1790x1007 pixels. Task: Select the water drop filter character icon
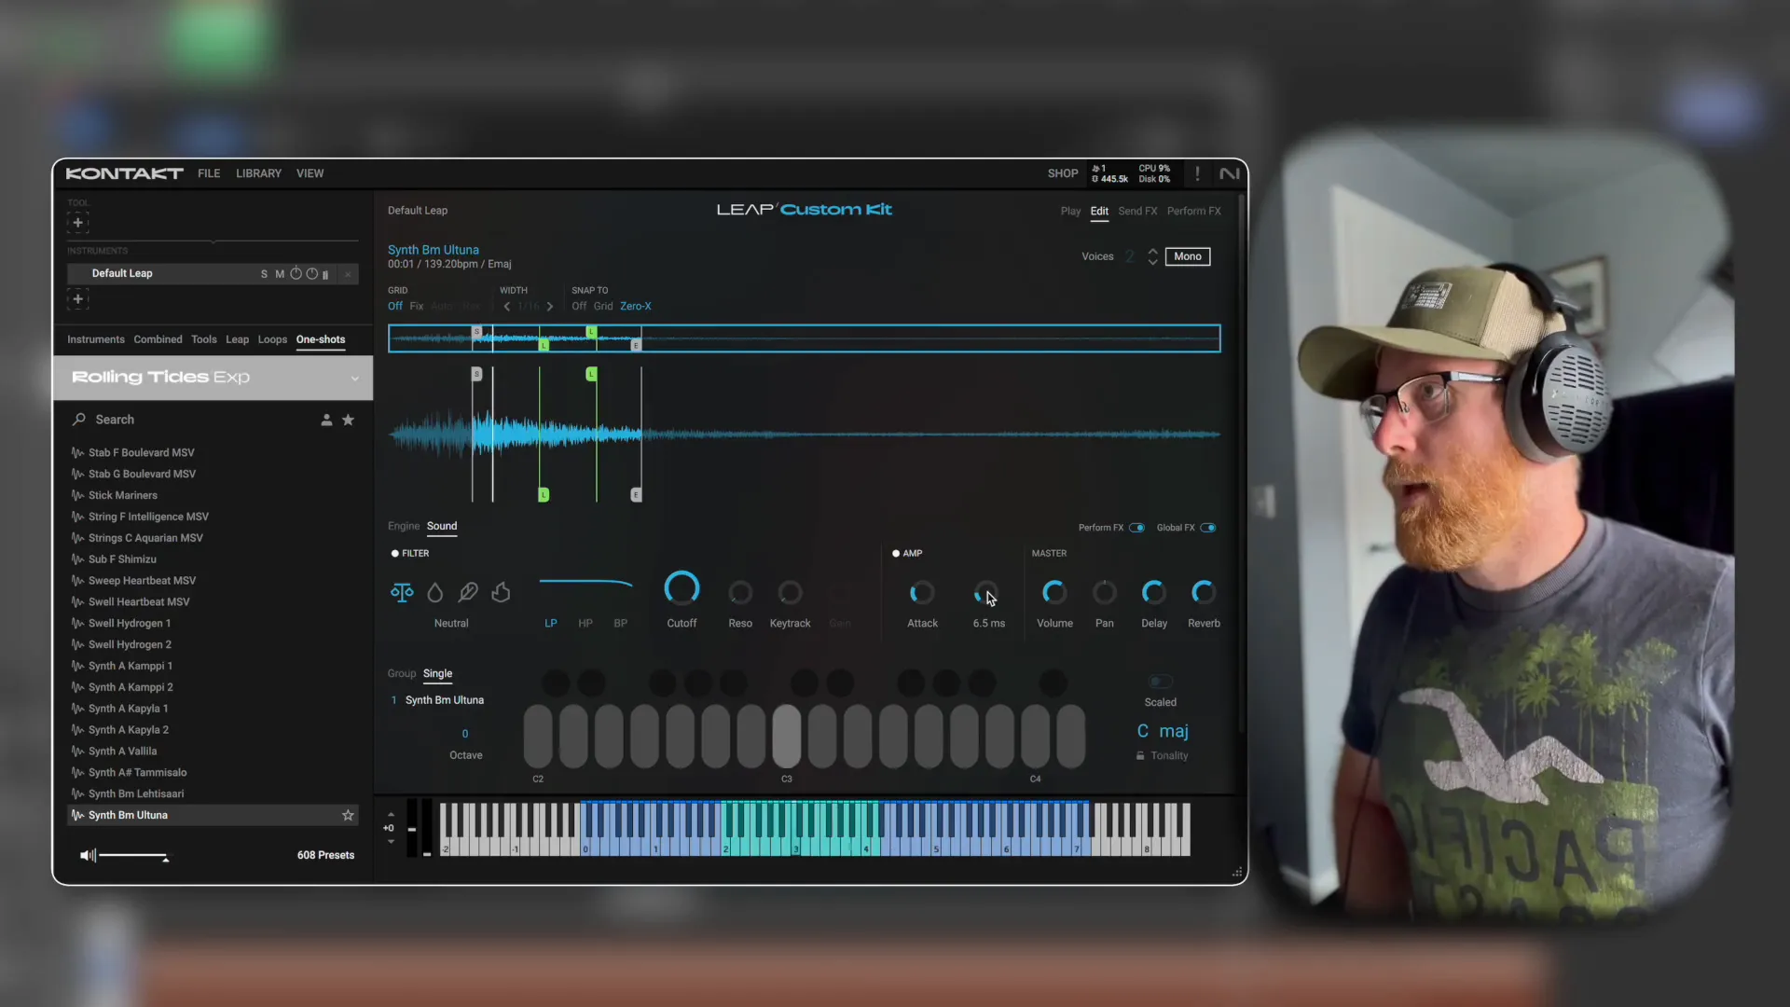(x=434, y=593)
